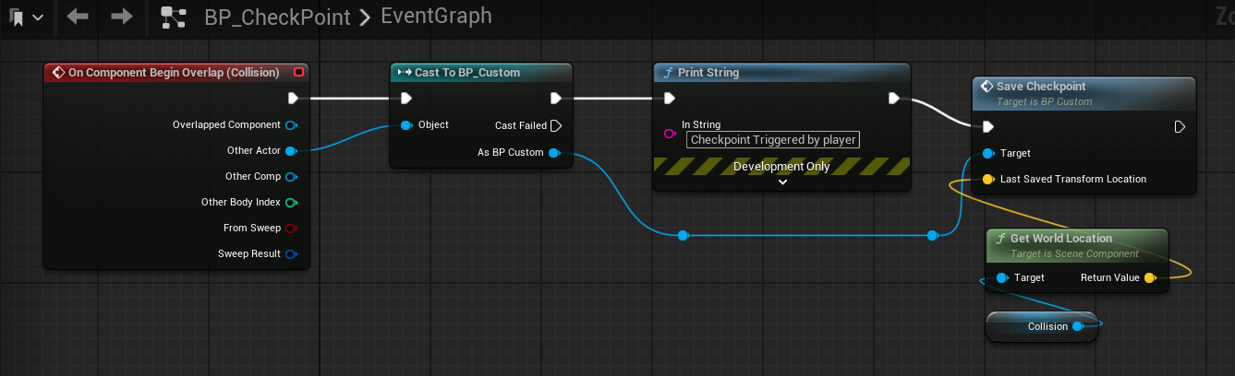Navigate back with the left arrow

tap(78, 17)
